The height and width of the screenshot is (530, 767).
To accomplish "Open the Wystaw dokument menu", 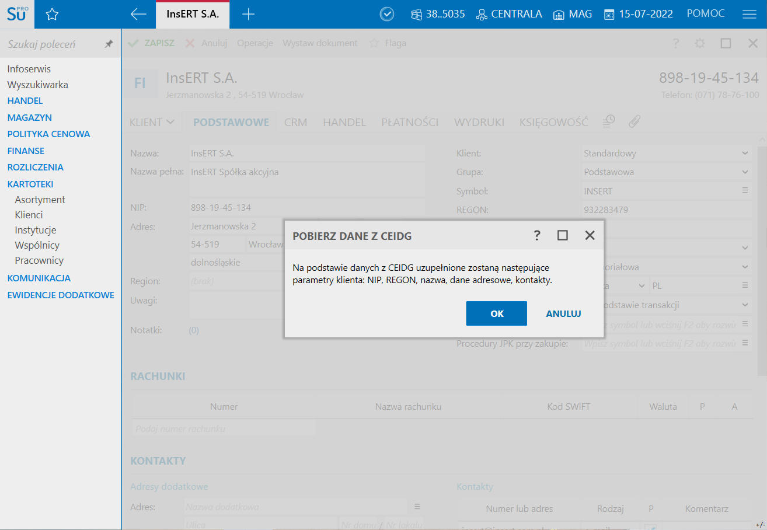I will (x=320, y=43).
